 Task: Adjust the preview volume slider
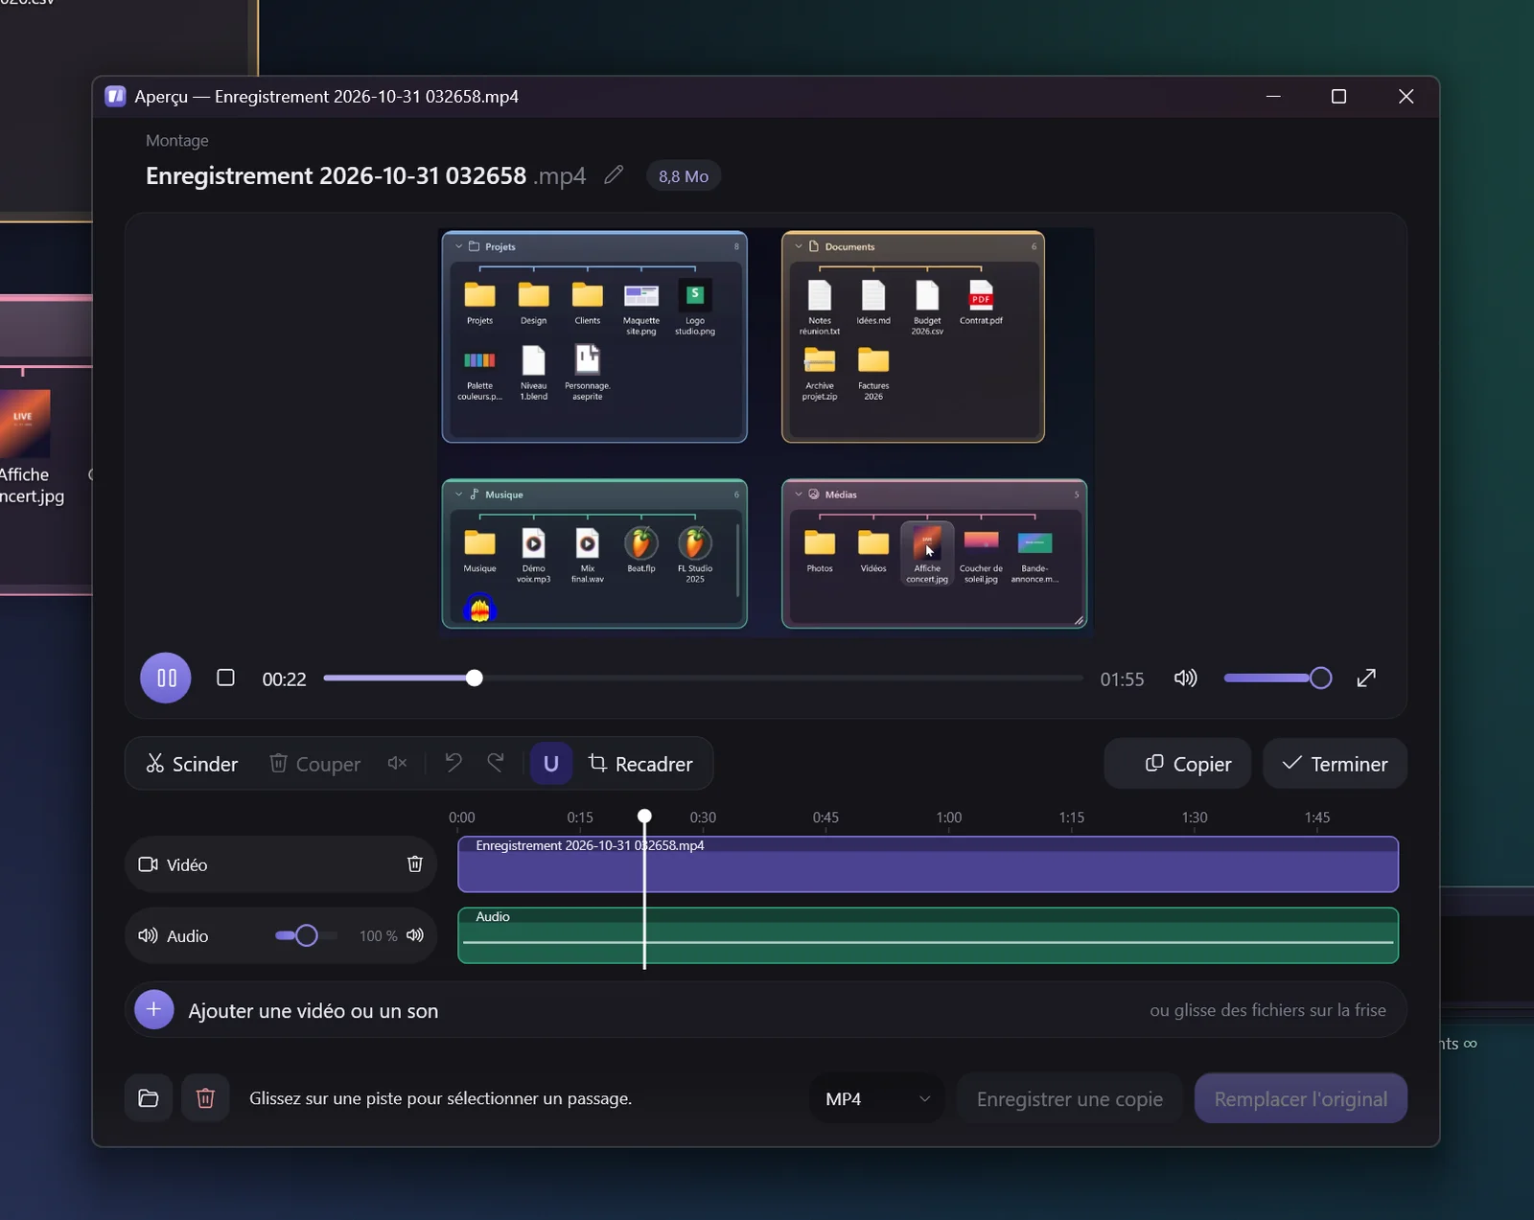[1278, 679]
